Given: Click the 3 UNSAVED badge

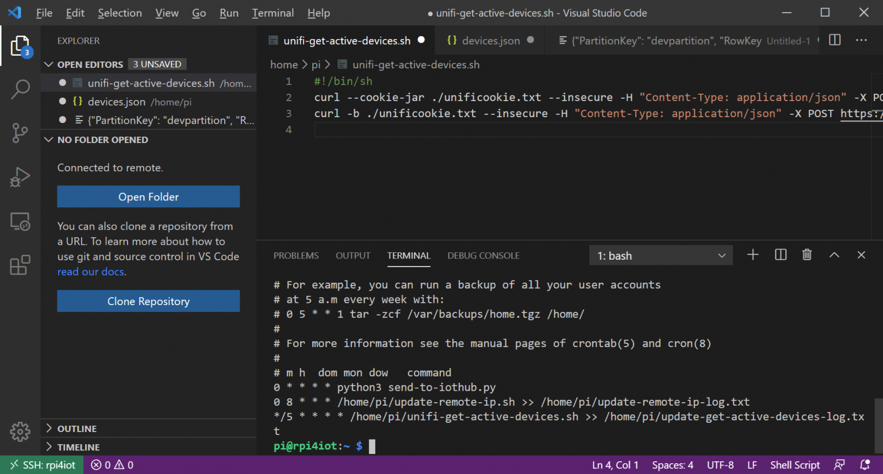Looking at the screenshot, I should (x=157, y=64).
